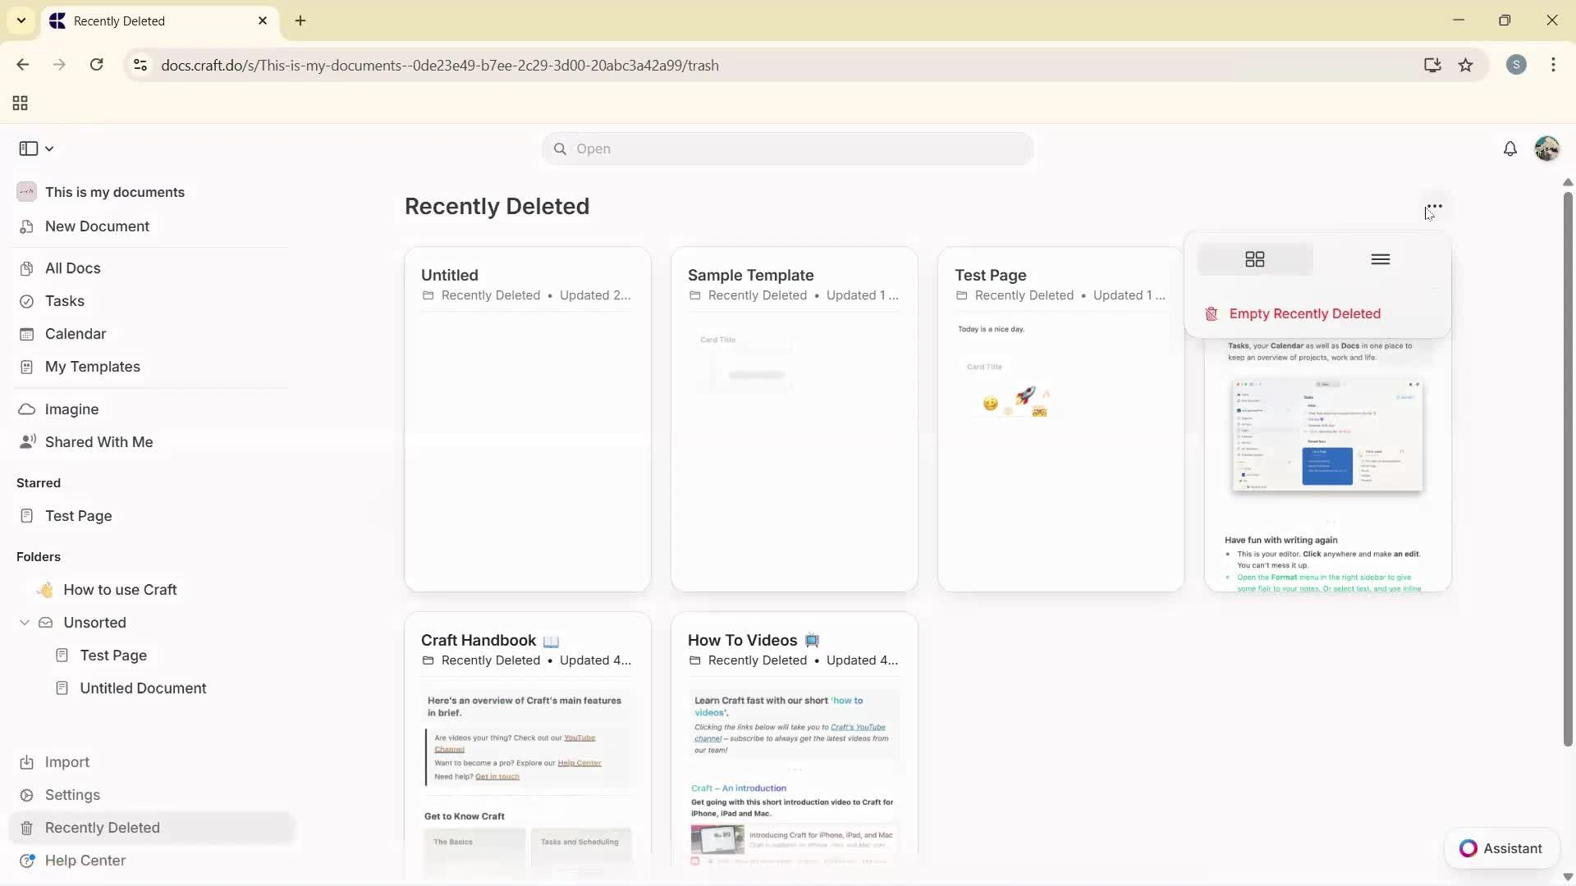
Task: Expand the browser tab search dropdown
Action: [x=21, y=21]
